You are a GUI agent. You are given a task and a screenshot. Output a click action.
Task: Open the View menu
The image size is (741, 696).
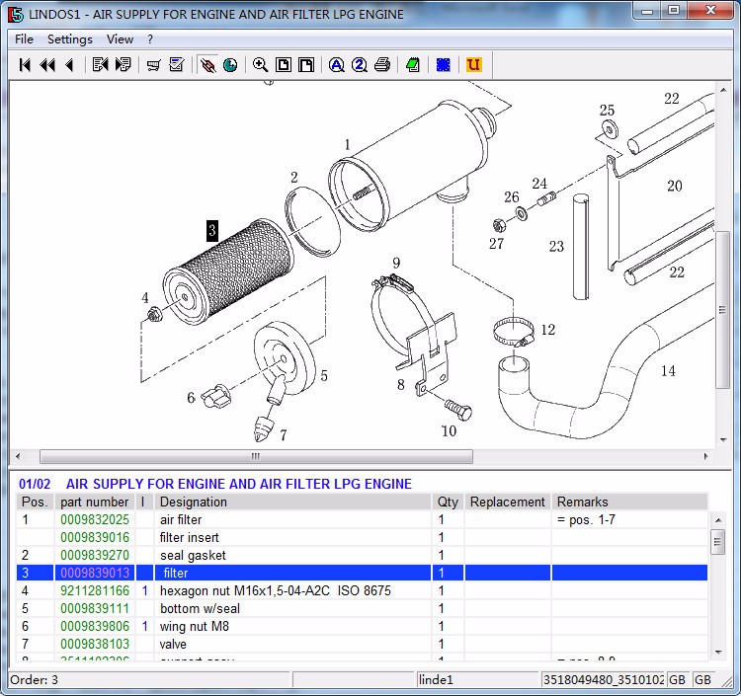pos(120,39)
